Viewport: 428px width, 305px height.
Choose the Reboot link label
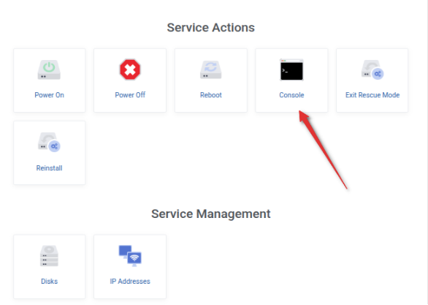point(211,95)
